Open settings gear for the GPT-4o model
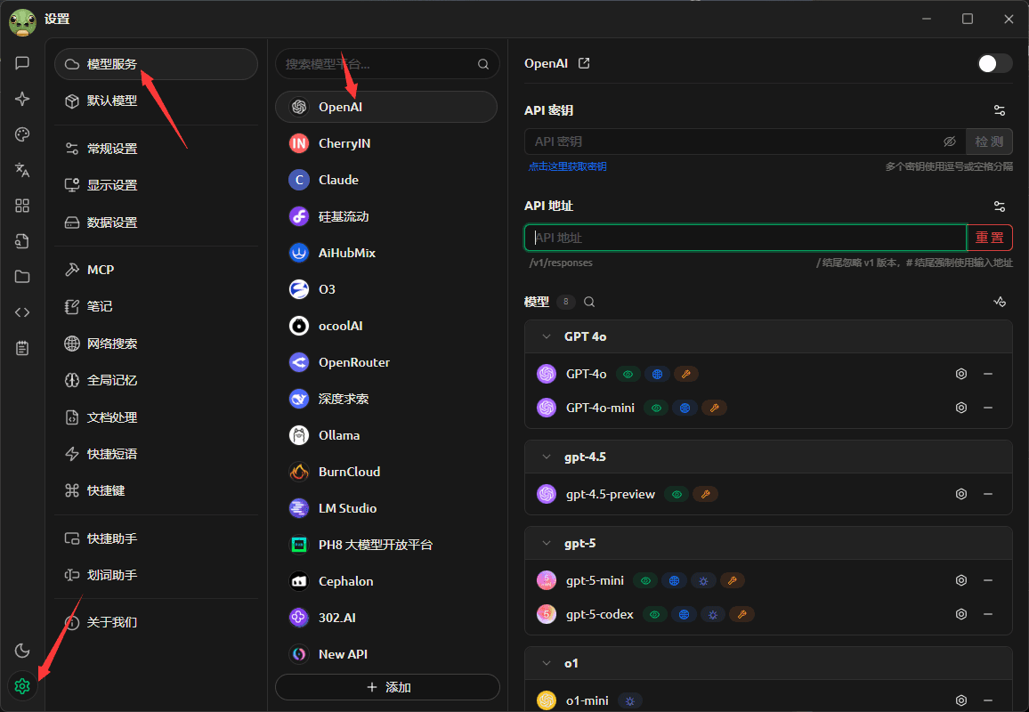Screen dimensions: 1029x712 960,374
